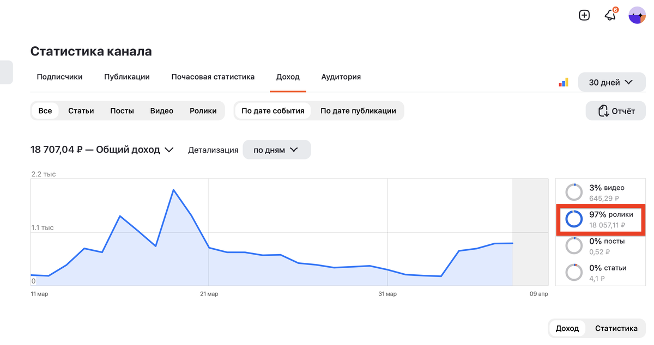This screenshot has width=654, height=345.
Task: Click the статьи donut ring icon
Action: click(x=574, y=272)
